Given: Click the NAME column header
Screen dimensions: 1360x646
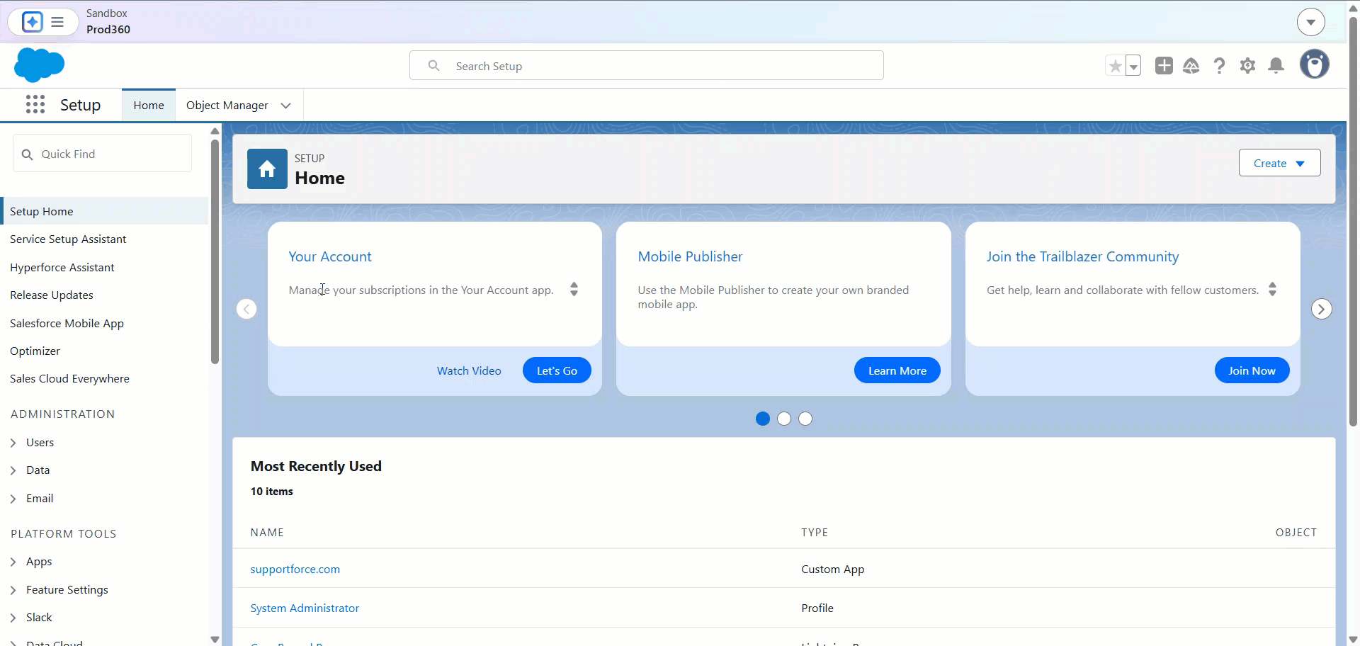Looking at the screenshot, I should pos(267,532).
